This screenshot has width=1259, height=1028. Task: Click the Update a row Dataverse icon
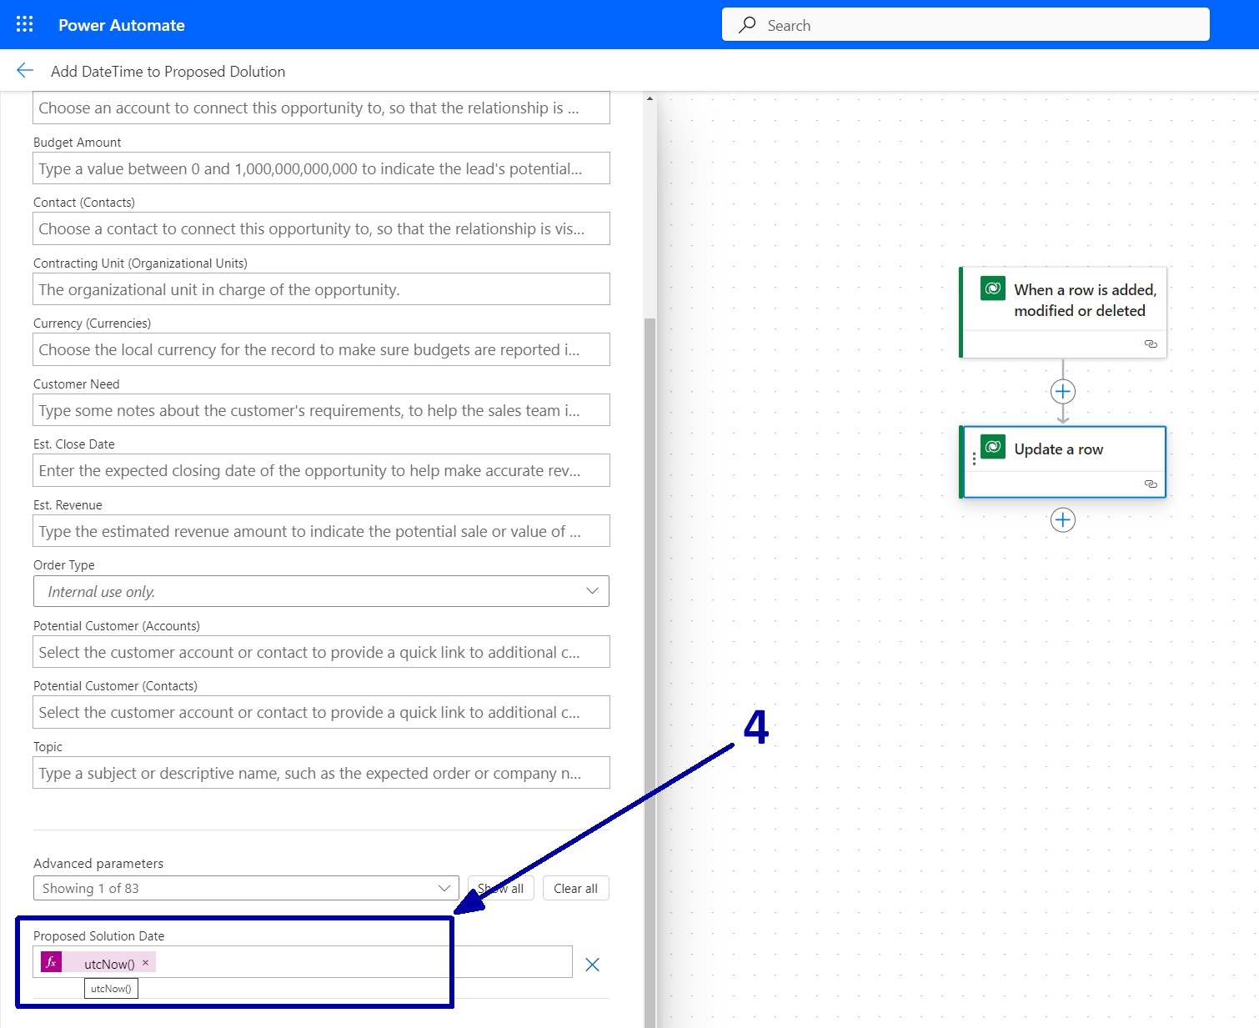tap(993, 448)
